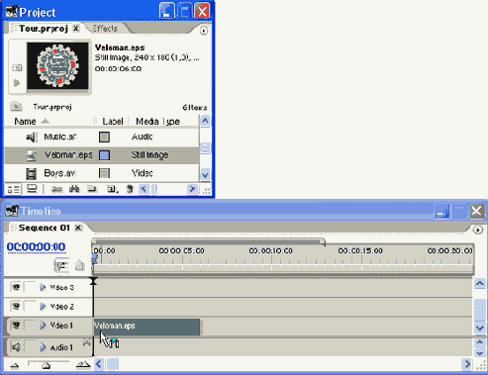Select the Tour.prproj tab
488x375 pixels.
click(x=44, y=29)
